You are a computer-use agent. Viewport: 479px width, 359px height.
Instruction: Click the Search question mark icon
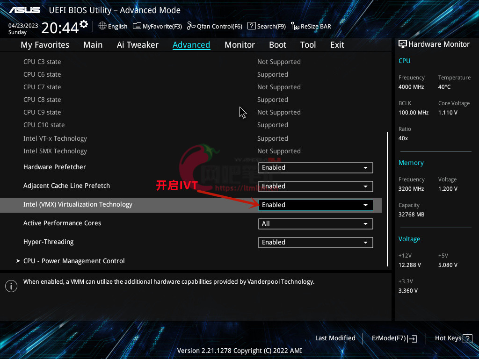251,26
